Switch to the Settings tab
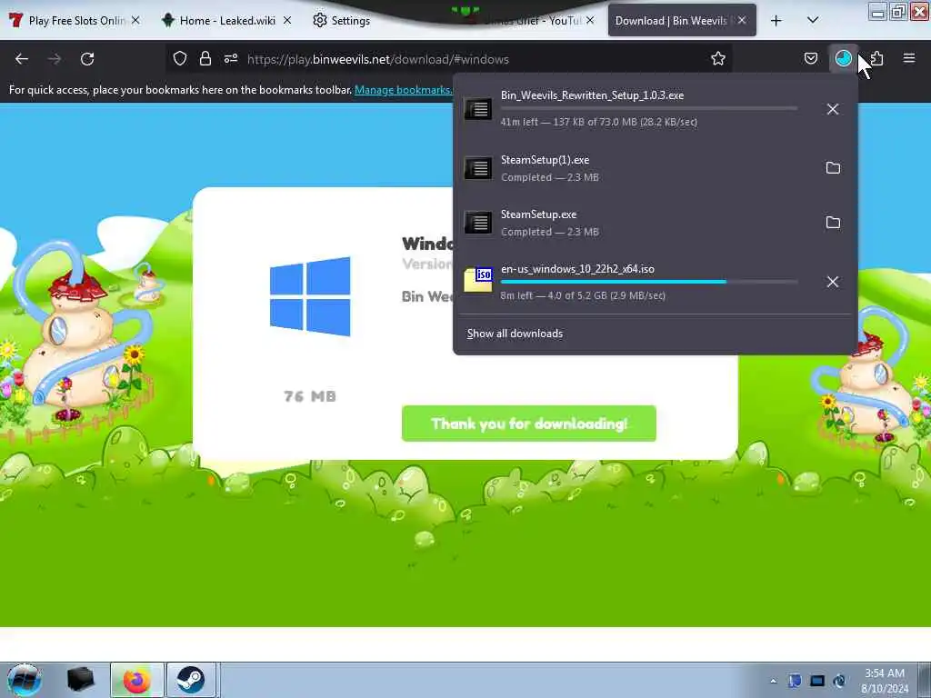This screenshot has width=931, height=698. 350,20
